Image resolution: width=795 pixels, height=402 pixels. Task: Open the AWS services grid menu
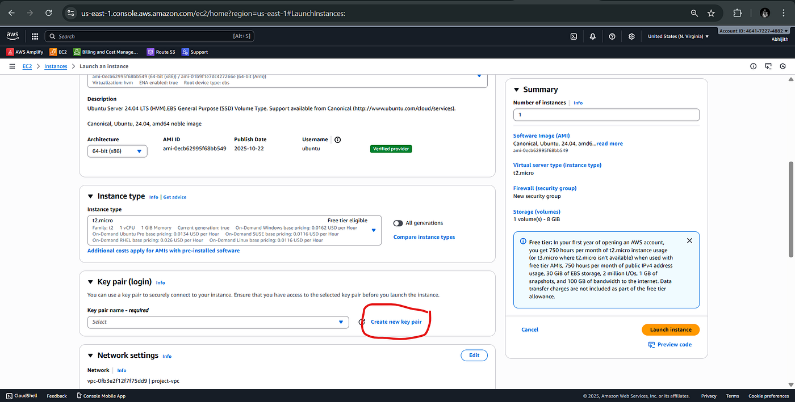point(35,36)
